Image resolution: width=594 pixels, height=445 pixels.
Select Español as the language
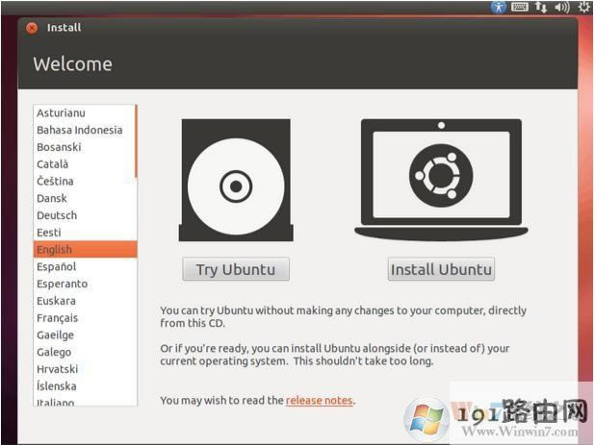click(56, 266)
